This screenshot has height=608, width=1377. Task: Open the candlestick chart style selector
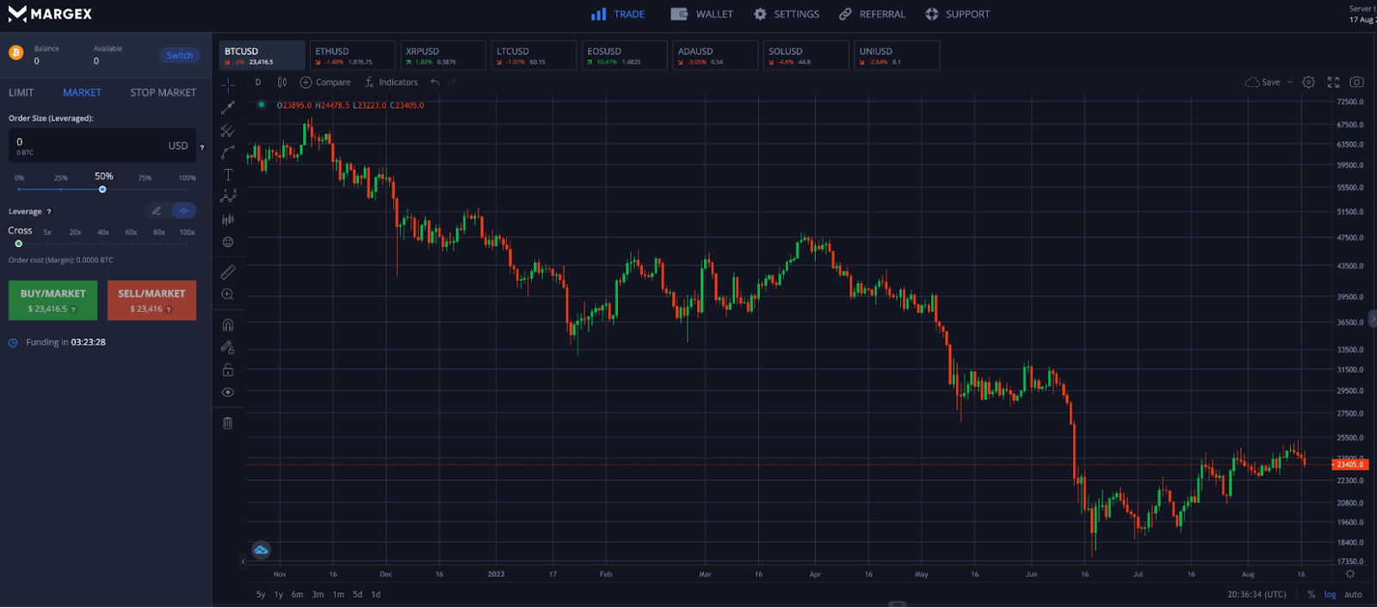(x=282, y=83)
